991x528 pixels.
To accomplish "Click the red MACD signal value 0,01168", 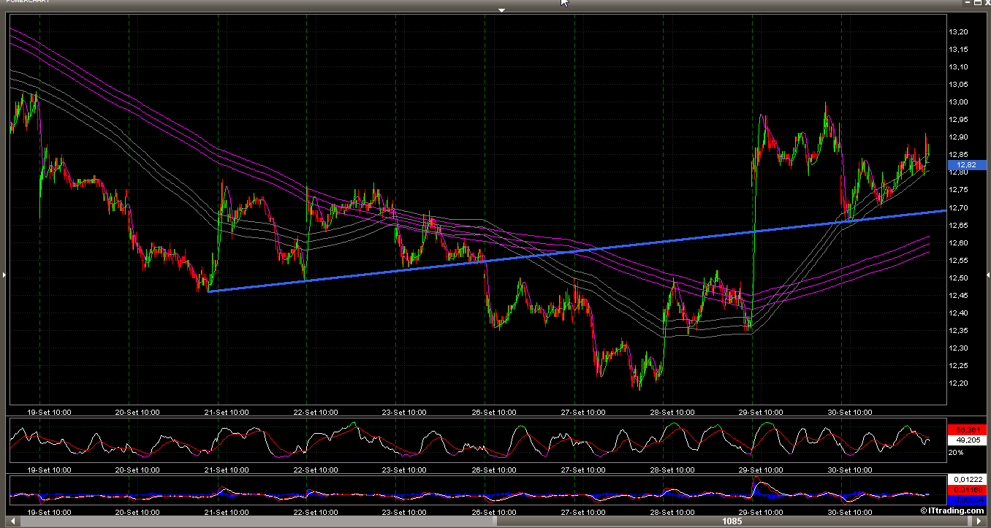I will 966,489.
